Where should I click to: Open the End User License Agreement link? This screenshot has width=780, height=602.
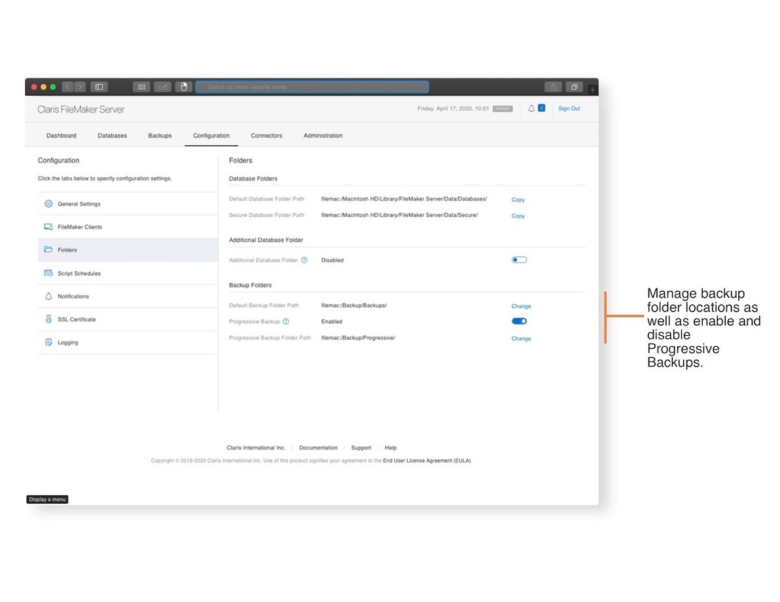[x=427, y=461]
